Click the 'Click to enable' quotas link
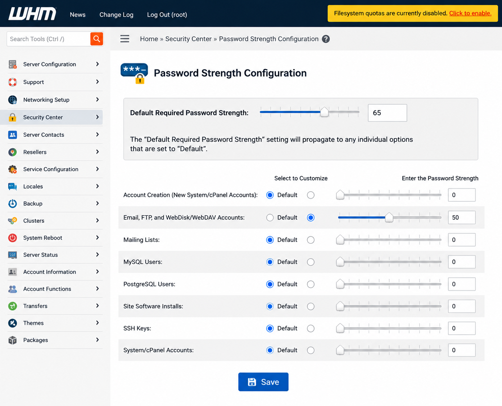Screen dimensions: 502x406 point(470,13)
